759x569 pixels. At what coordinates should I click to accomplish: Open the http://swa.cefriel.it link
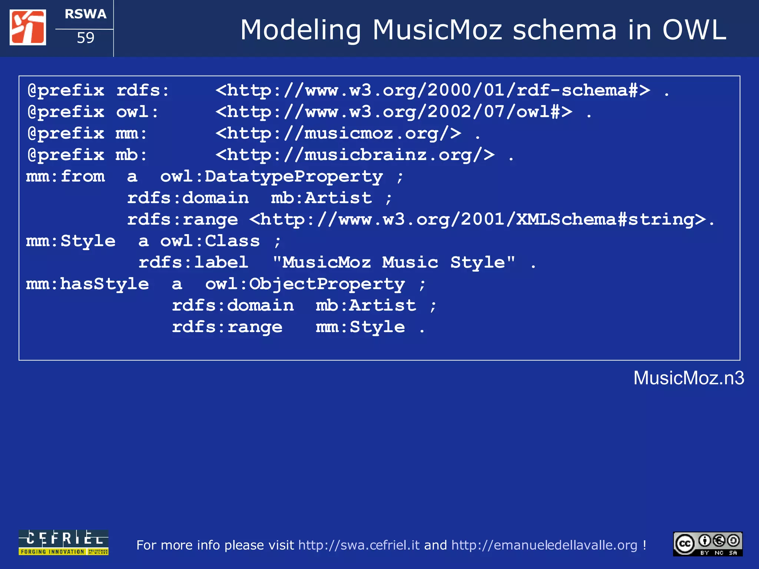[359, 545]
